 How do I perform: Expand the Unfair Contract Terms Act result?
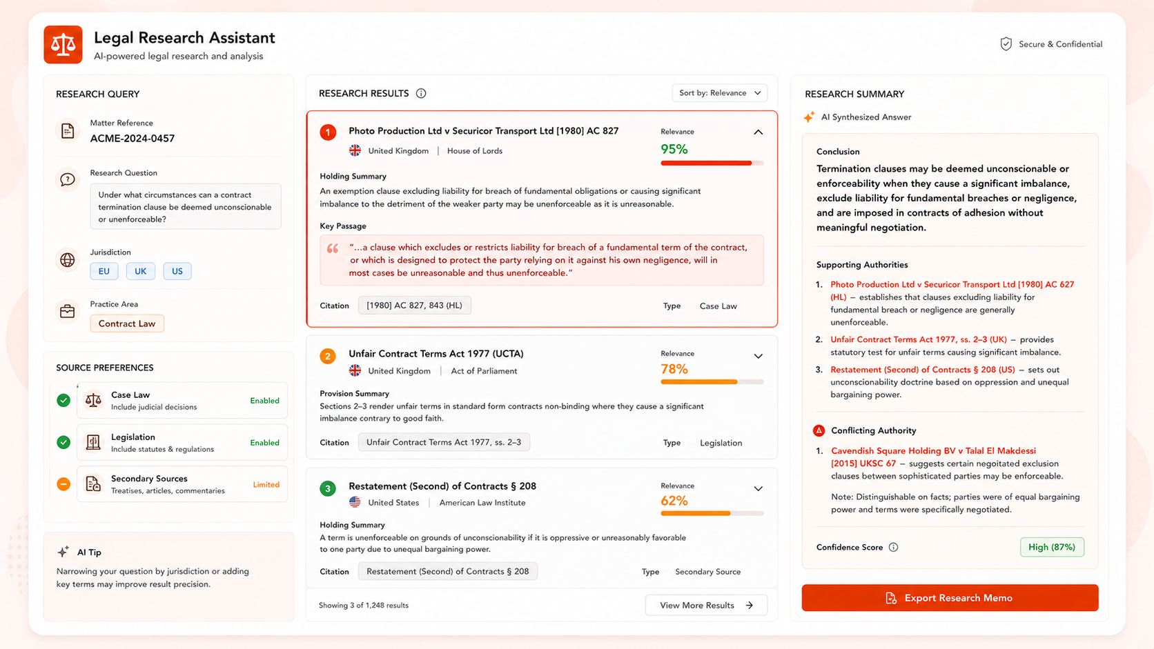point(758,356)
